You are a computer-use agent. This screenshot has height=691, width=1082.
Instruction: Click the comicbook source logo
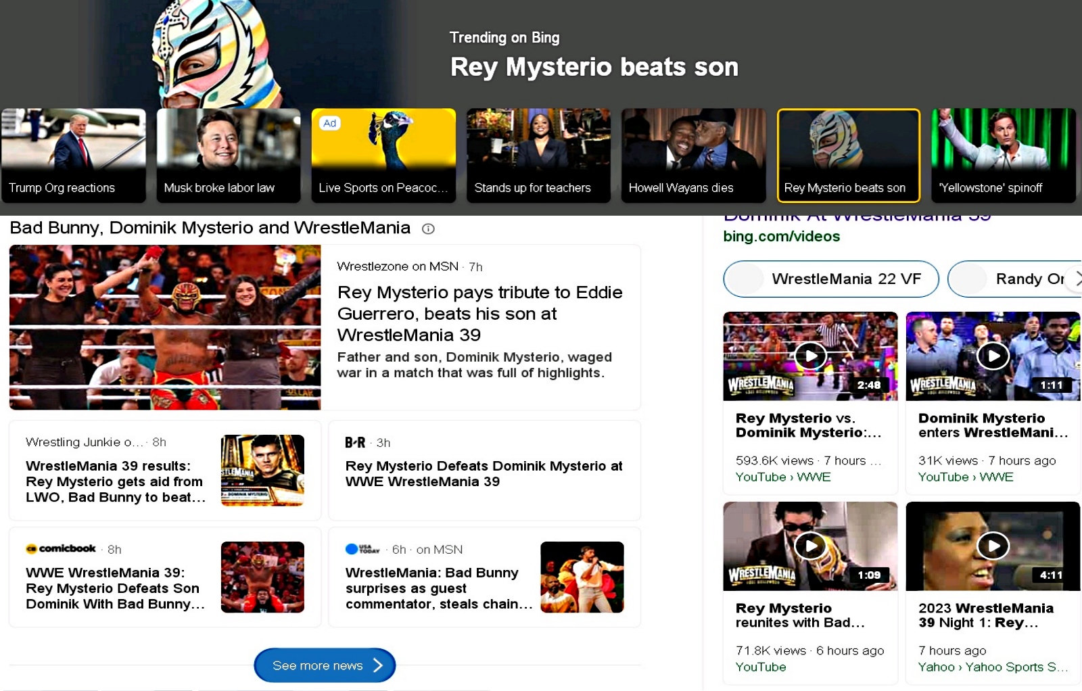coord(61,548)
